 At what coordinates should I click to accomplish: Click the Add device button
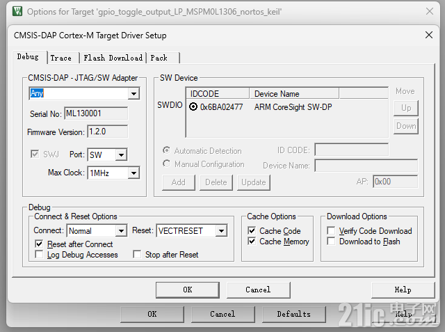(x=179, y=182)
